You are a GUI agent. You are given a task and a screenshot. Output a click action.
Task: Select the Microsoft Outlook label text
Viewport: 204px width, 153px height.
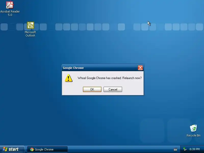point(30,34)
